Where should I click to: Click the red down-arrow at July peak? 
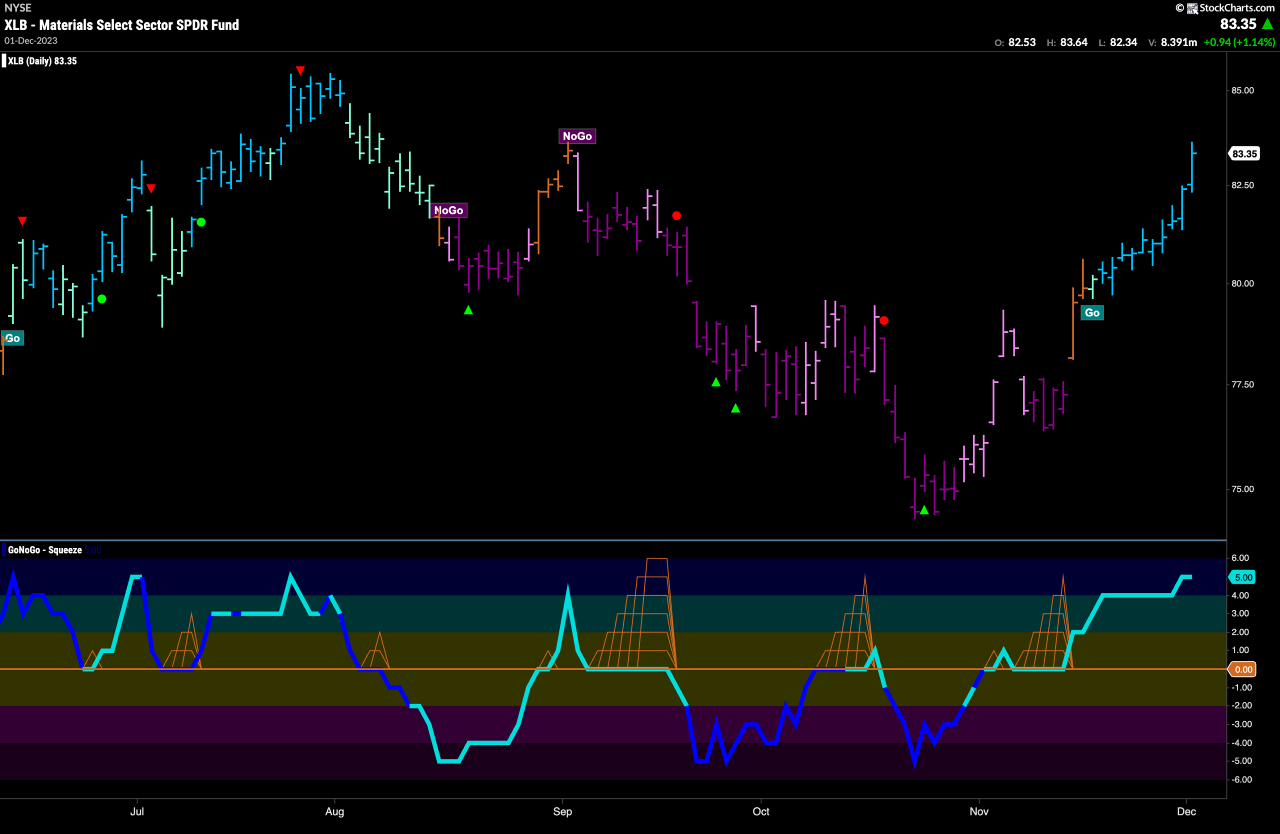click(x=300, y=70)
